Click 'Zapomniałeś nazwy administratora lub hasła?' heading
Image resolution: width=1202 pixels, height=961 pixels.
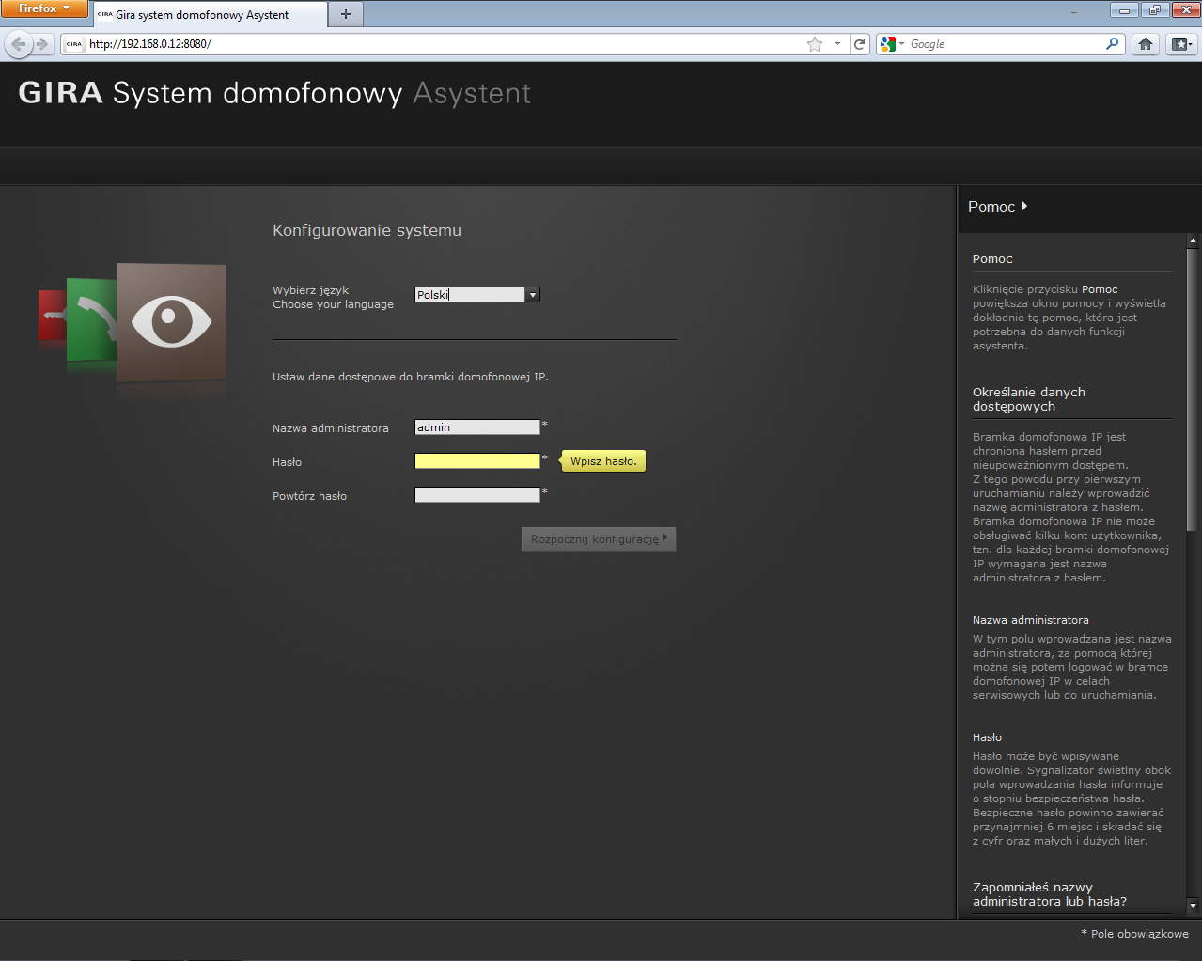[x=1050, y=894]
